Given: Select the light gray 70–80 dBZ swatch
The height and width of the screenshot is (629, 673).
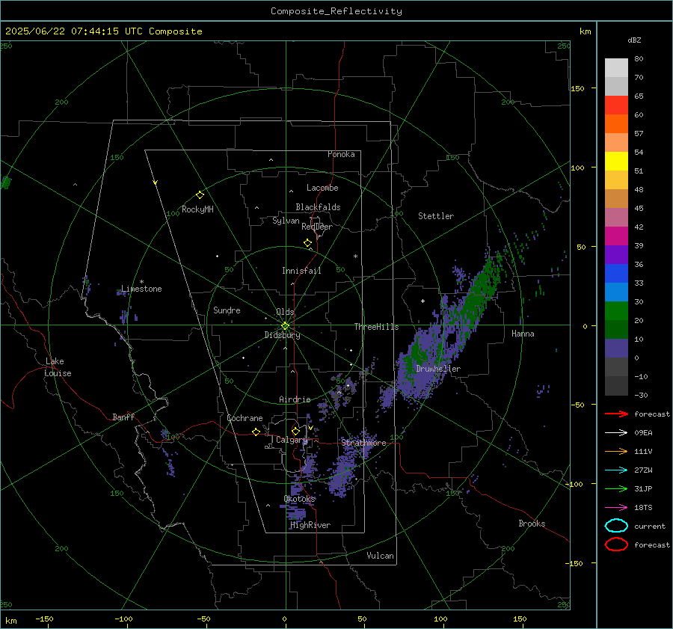Looking at the screenshot, I should tap(616, 68).
